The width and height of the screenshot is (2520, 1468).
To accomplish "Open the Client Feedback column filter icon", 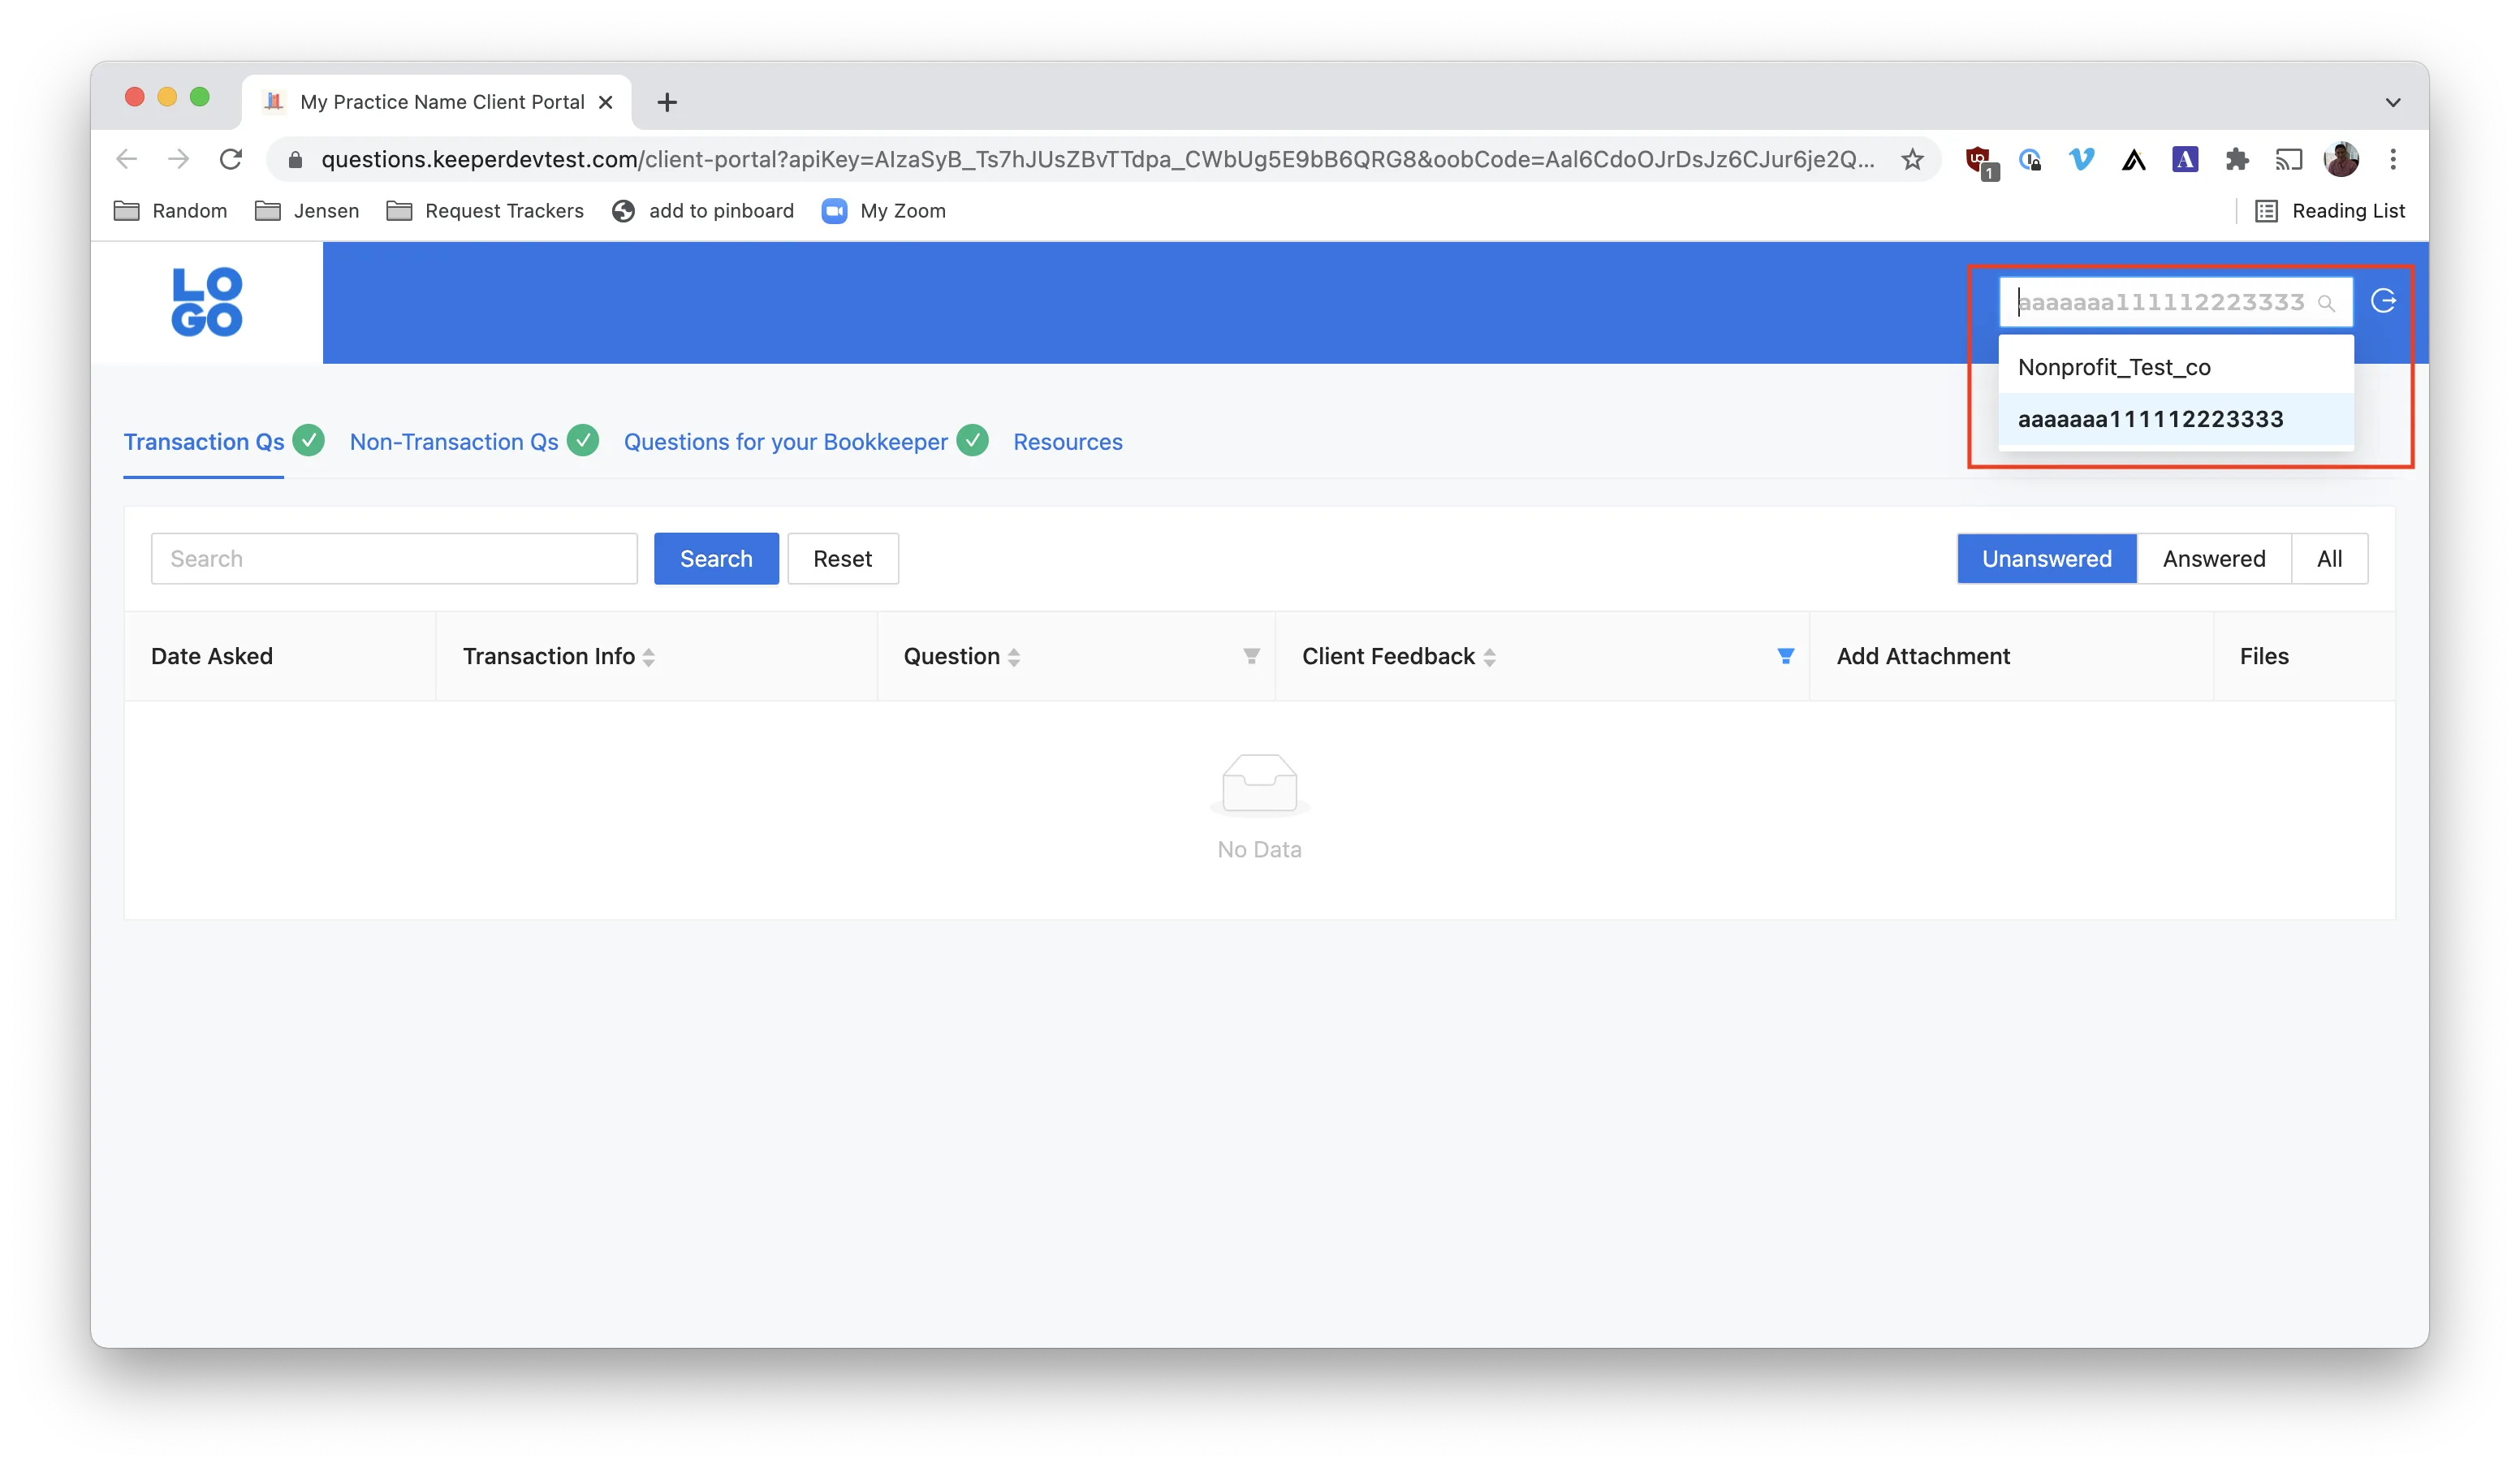I will point(1785,656).
